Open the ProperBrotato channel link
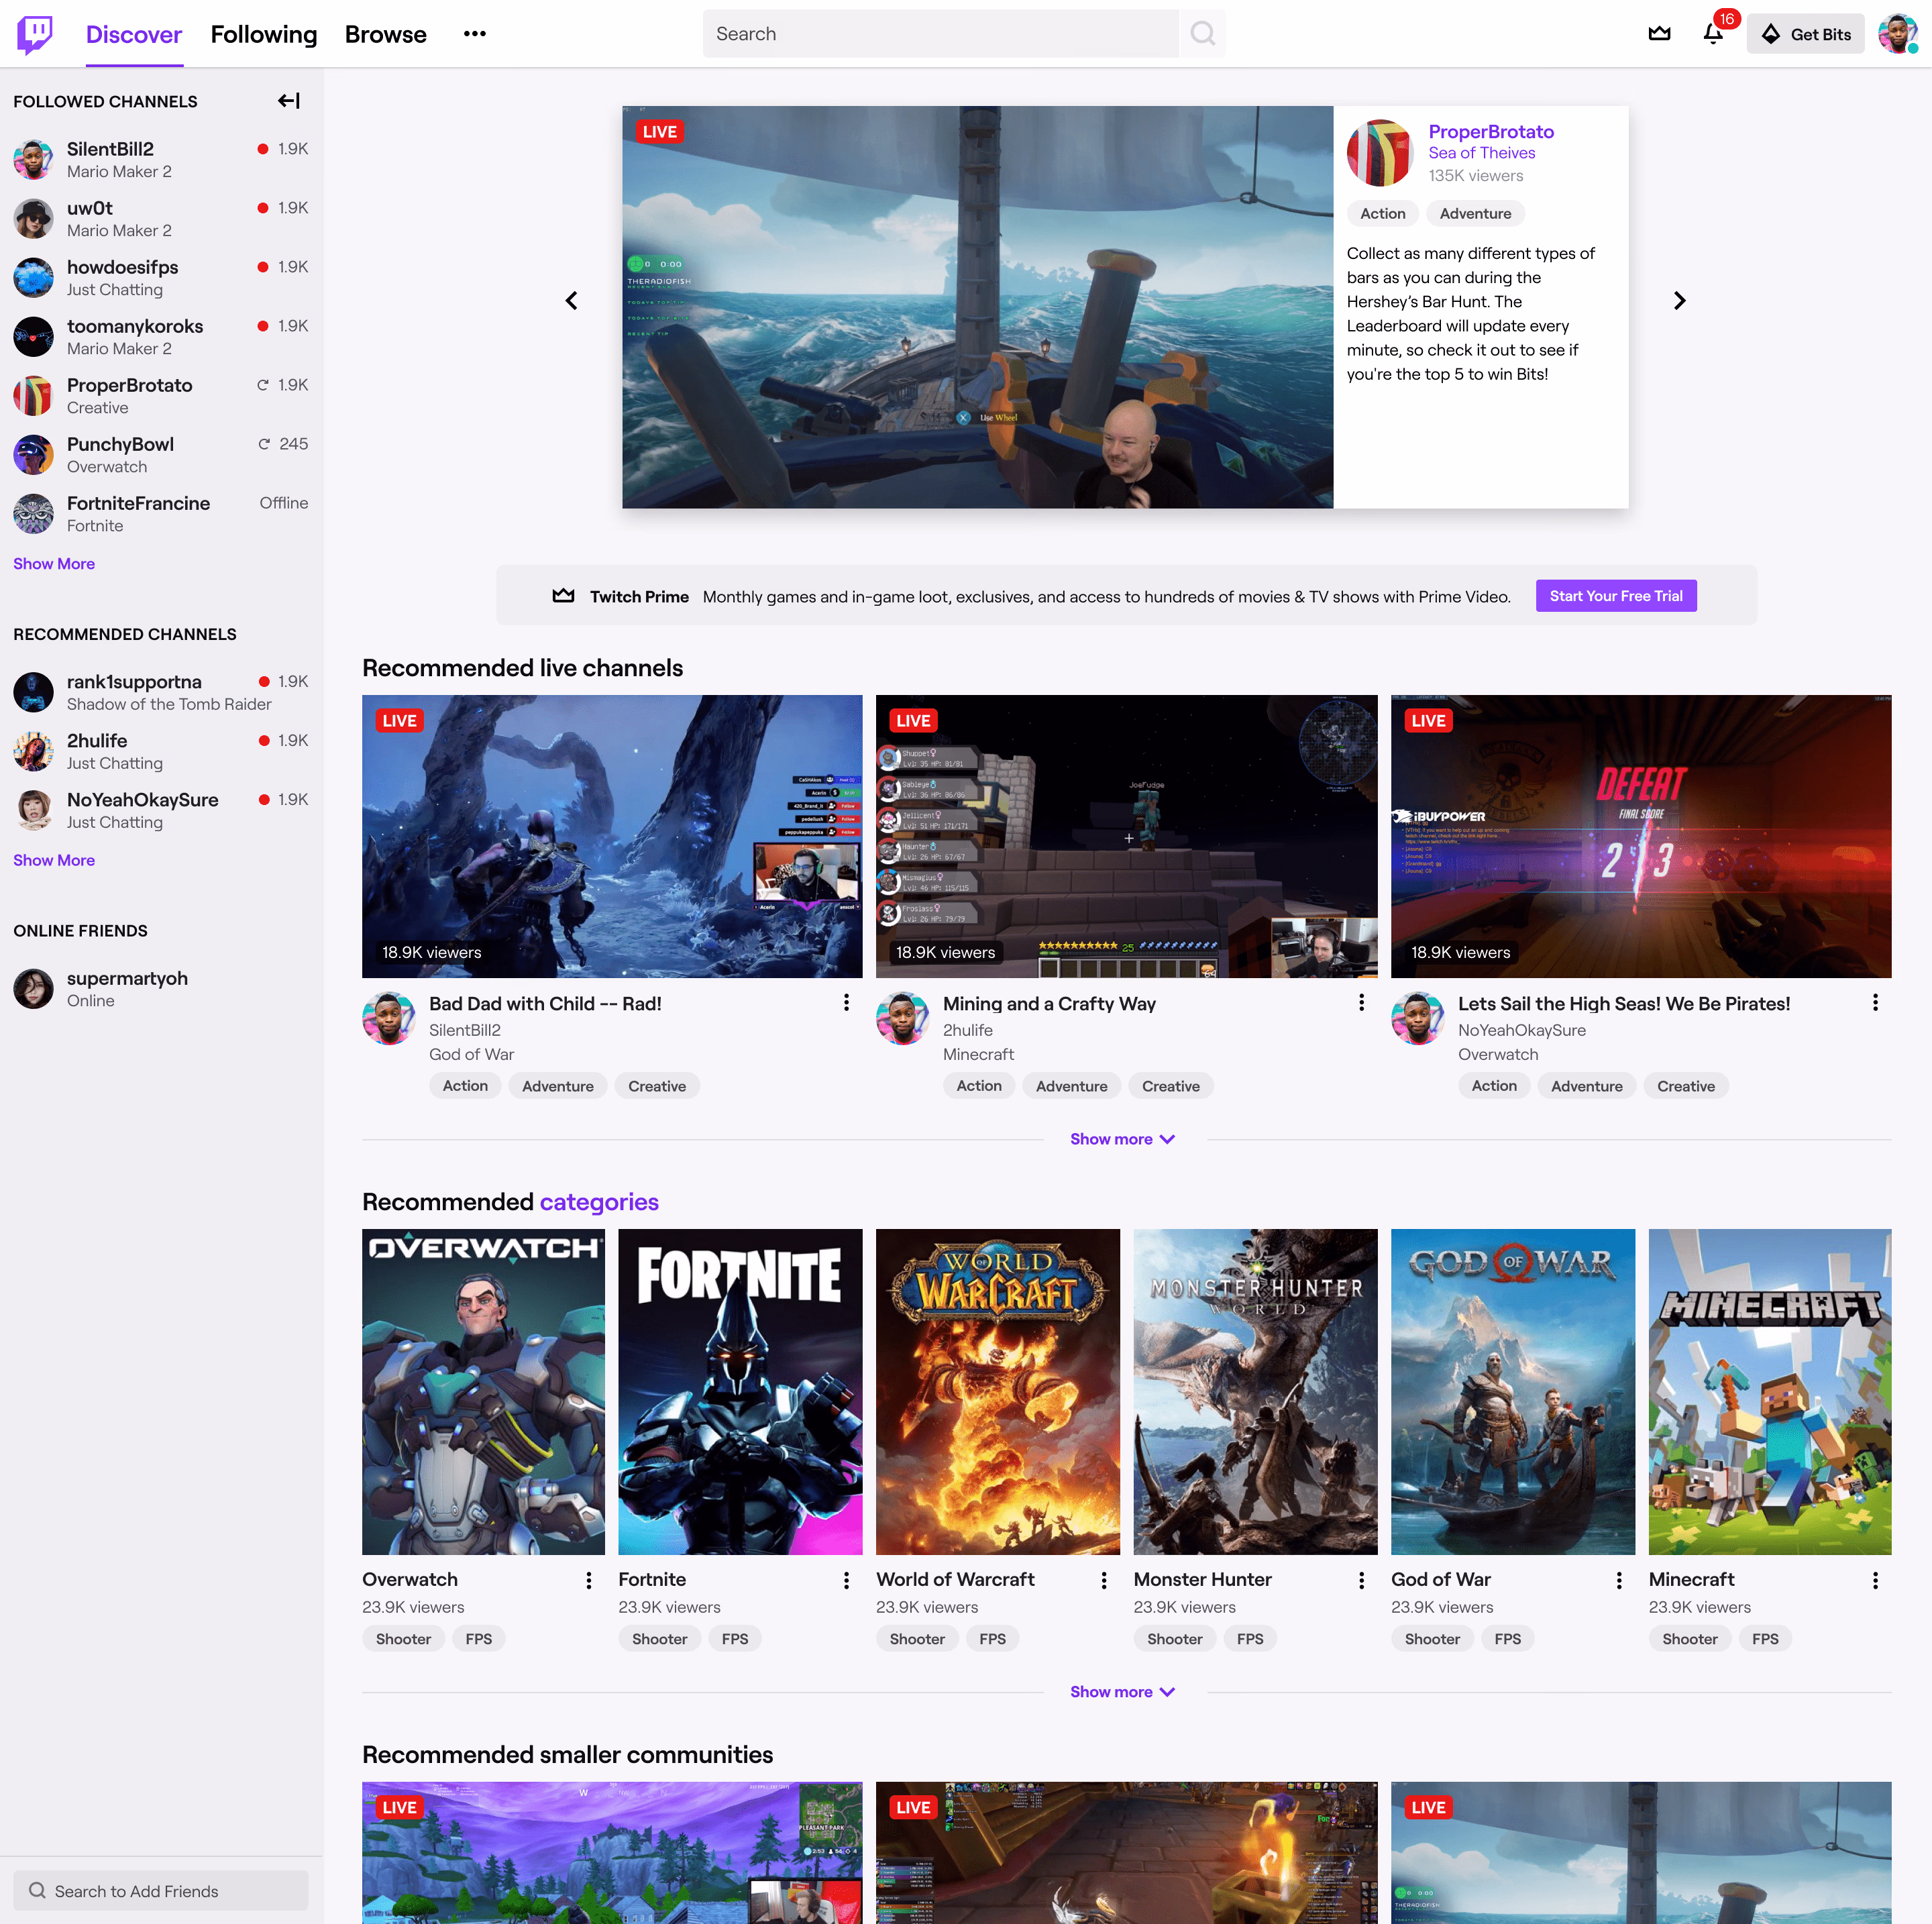Image resolution: width=1932 pixels, height=1924 pixels. tap(1490, 131)
